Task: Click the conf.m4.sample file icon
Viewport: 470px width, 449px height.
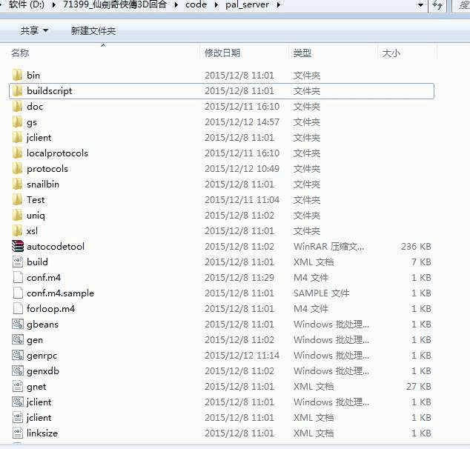Action: (18, 293)
